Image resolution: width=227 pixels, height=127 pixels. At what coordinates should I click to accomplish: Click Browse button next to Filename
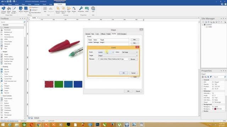pos(133,59)
